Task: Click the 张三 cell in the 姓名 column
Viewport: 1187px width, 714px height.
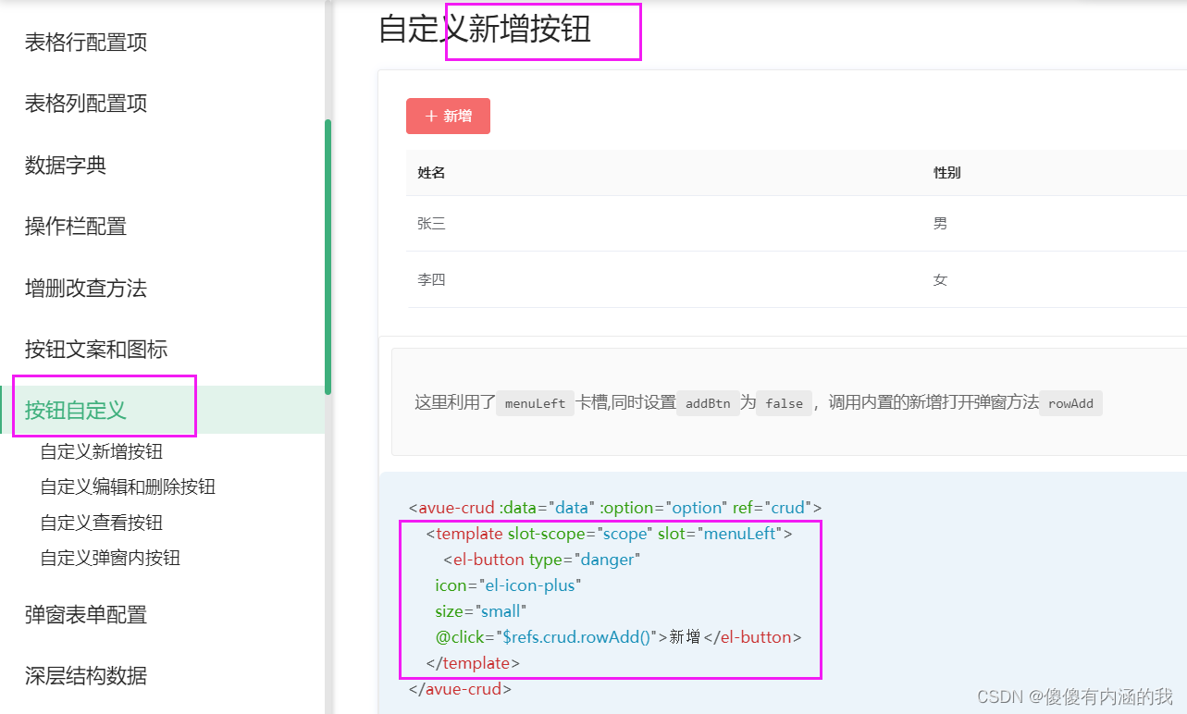Action: (x=431, y=223)
